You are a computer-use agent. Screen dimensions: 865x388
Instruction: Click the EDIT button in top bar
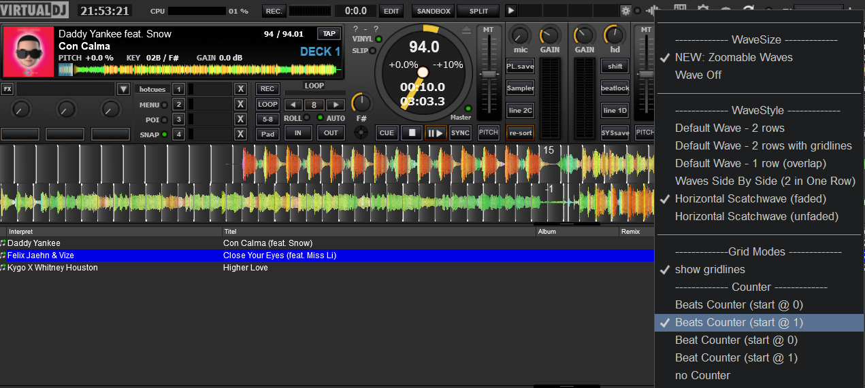(391, 11)
